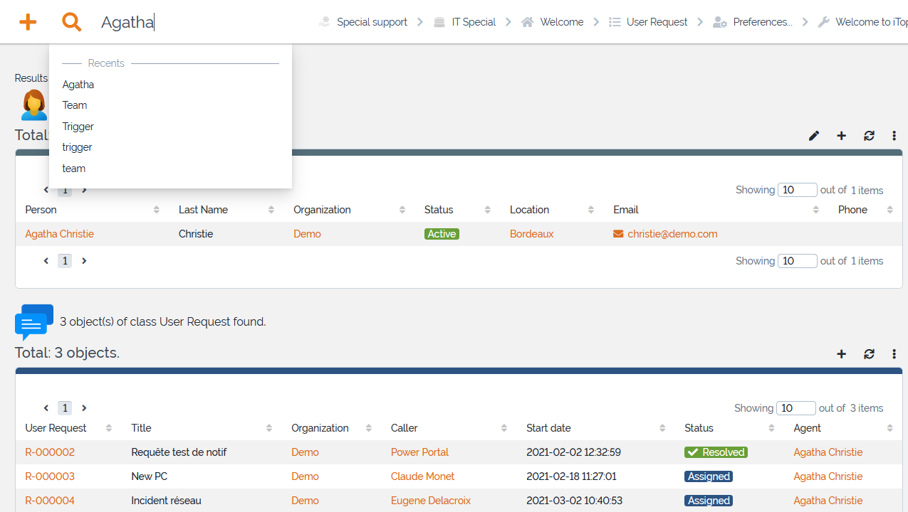Click envelope icon next to christie@demo.com

pyautogui.click(x=618, y=234)
